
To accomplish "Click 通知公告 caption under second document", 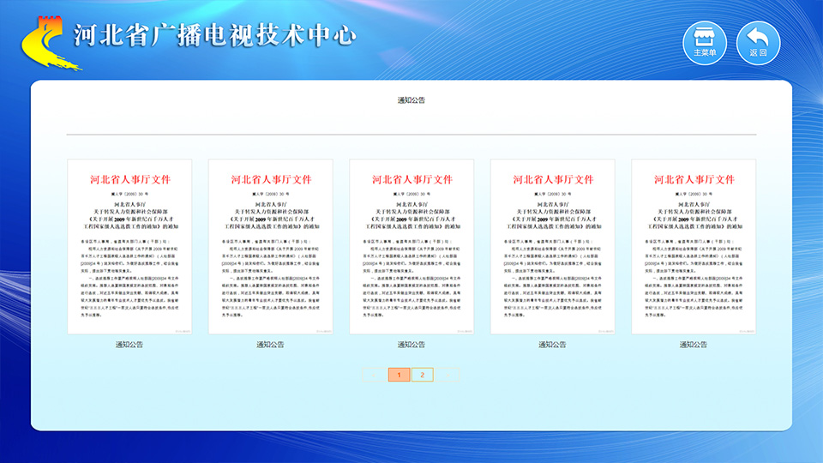I will pyautogui.click(x=270, y=345).
